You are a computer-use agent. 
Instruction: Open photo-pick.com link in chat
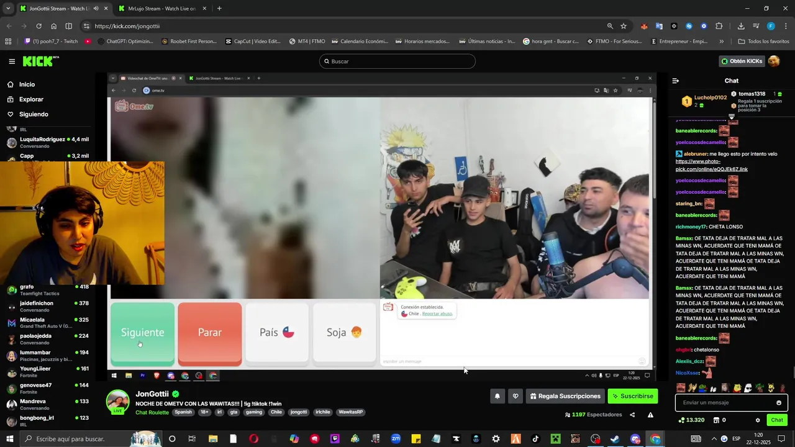point(712,165)
